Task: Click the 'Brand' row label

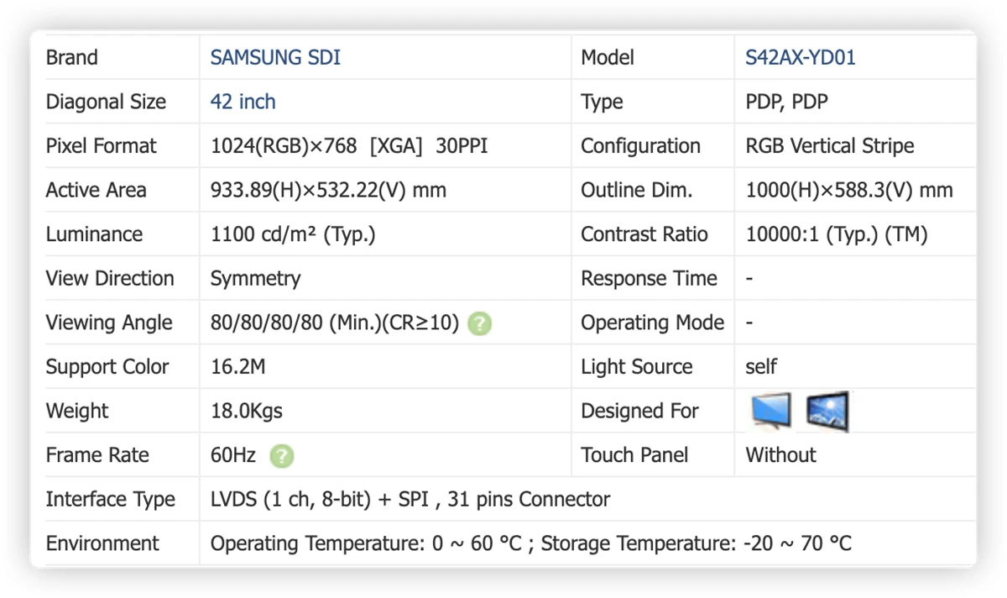Action: tap(71, 58)
